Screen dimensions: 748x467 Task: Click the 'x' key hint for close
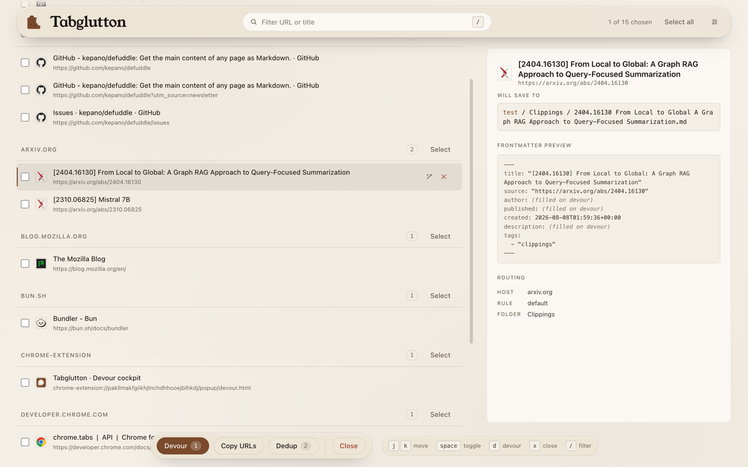[x=535, y=446]
